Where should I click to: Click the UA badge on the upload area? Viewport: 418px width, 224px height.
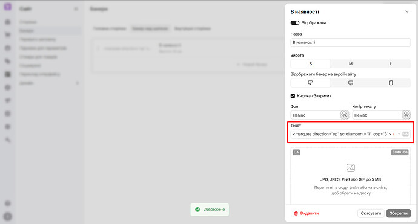pos(296,152)
